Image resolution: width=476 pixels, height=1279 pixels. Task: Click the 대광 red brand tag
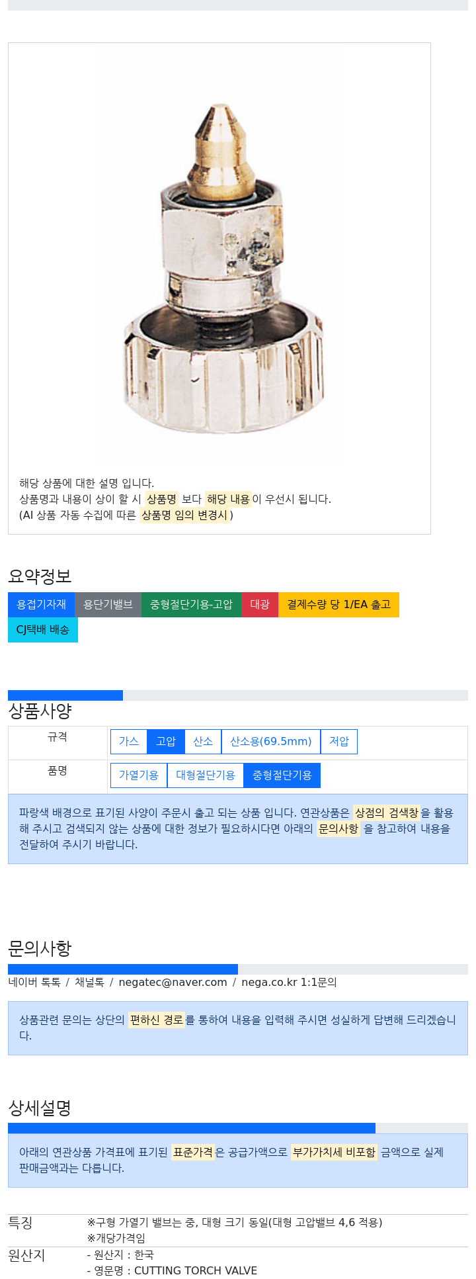[260, 605]
